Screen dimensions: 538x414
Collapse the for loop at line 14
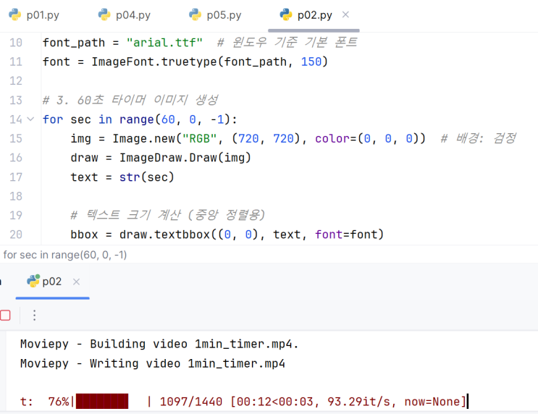point(30,119)
